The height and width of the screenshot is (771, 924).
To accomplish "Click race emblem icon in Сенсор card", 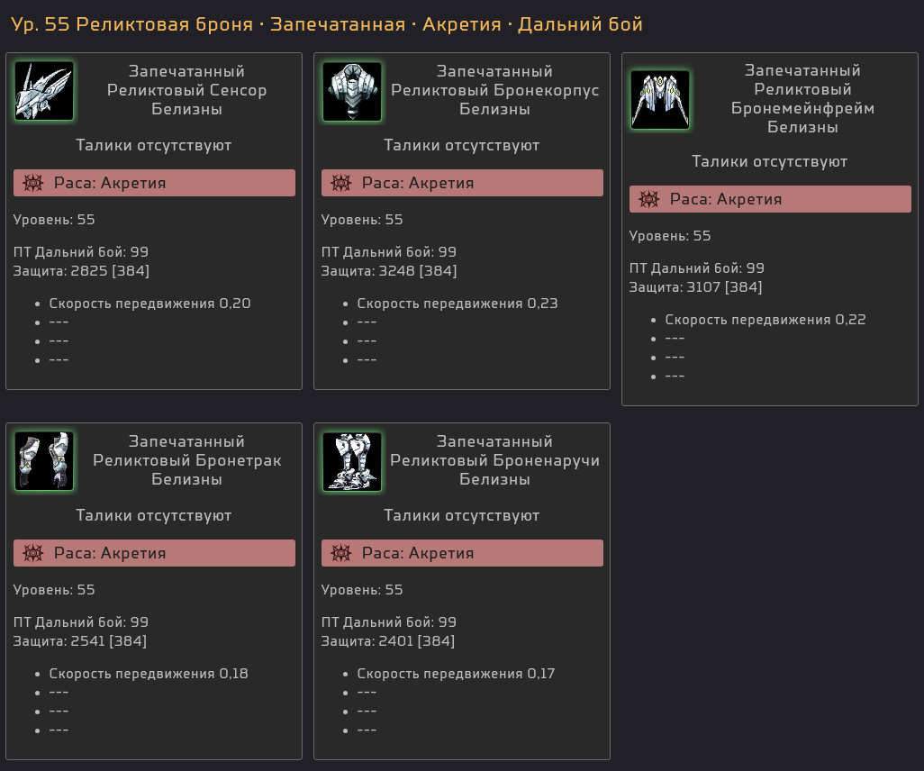I will point(33,183).
